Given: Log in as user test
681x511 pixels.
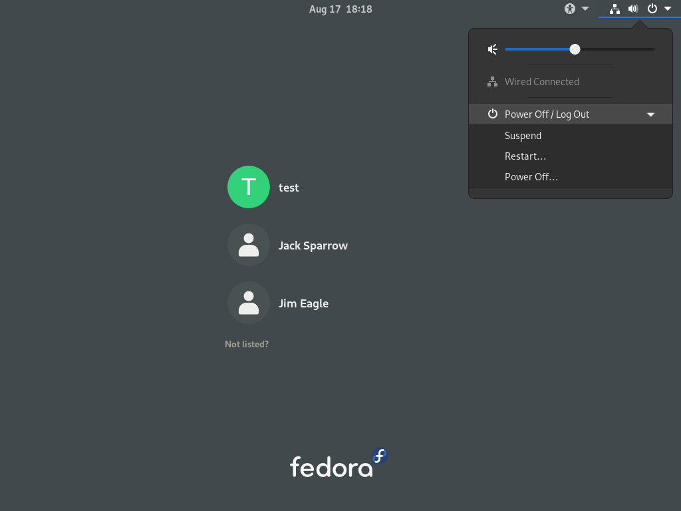Looking at the screenshot, I should (289, 188).
